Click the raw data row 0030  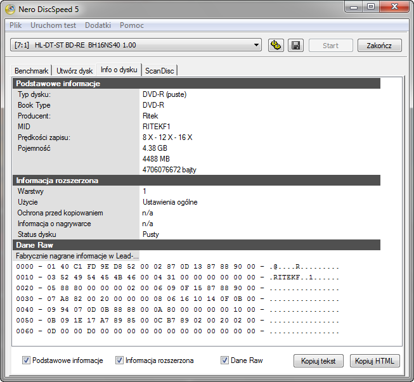(178, 299)
